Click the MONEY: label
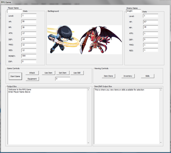 point(12,56)
